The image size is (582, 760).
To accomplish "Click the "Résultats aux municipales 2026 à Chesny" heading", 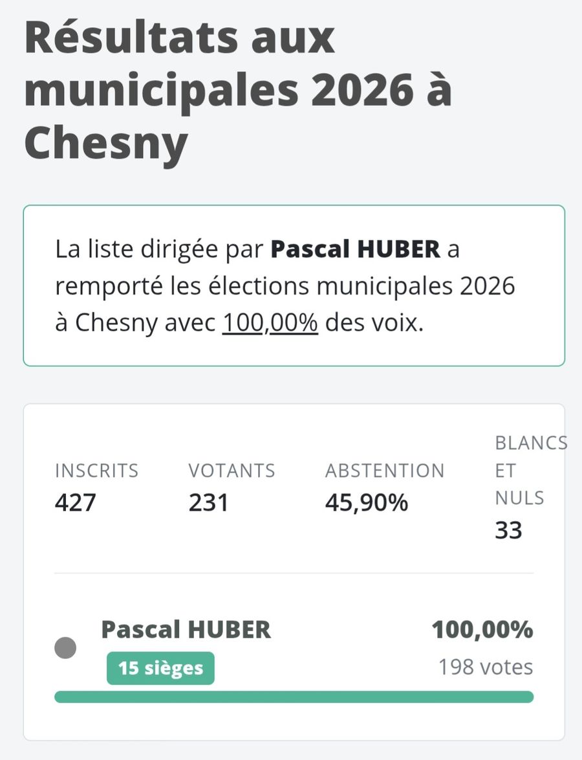I will [238, 91].
